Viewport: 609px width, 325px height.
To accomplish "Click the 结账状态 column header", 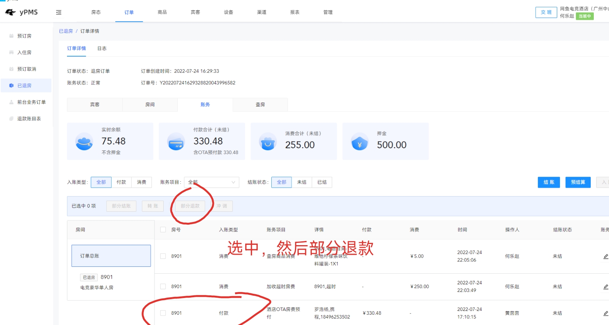I will coord(563,230).
